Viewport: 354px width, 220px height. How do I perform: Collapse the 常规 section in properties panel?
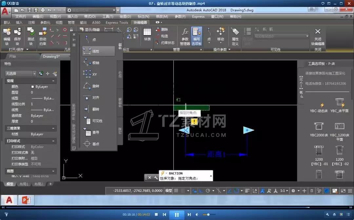click(x=53, y=81)
